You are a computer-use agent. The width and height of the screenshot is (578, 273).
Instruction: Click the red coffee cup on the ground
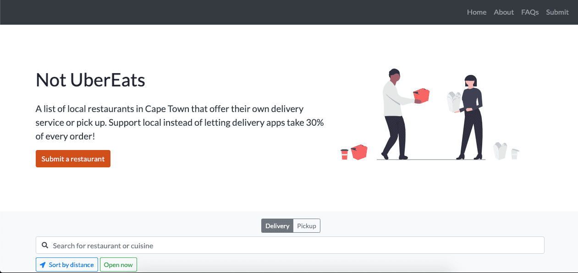(345, 154)
